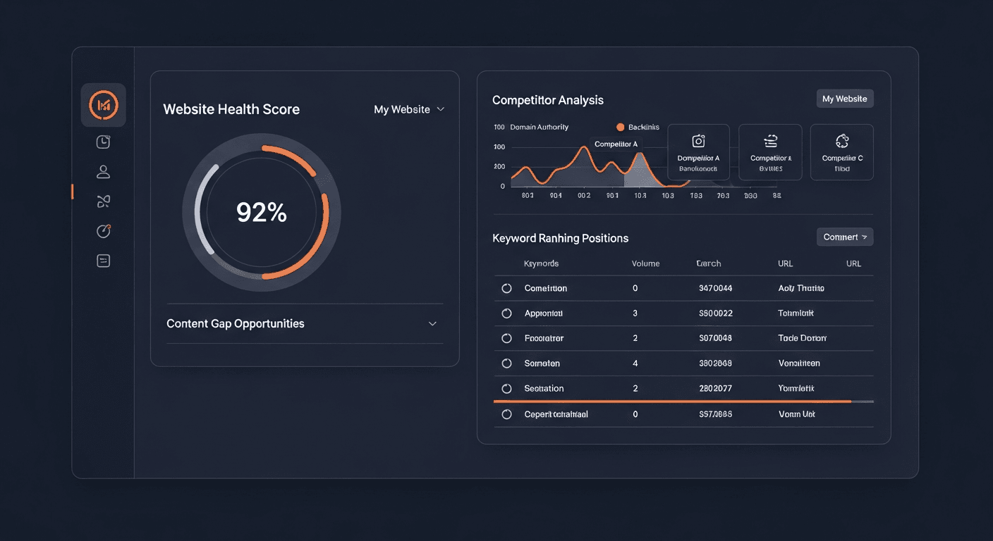Open the Comment dropdown above keyword table
The width and height of the screenshot is (993, 541).
pyautogui.click(x=844, y=237)
